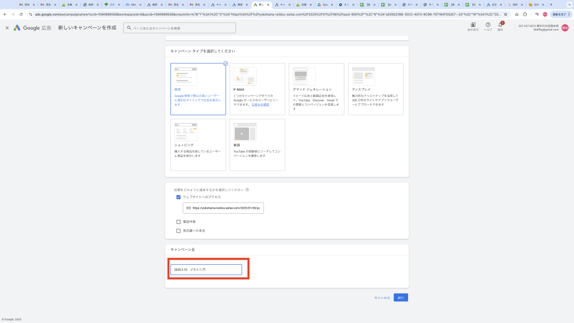
Task: Uncheck the ウェブサイトへのアクセス checkbox
Action: point(178,197)
